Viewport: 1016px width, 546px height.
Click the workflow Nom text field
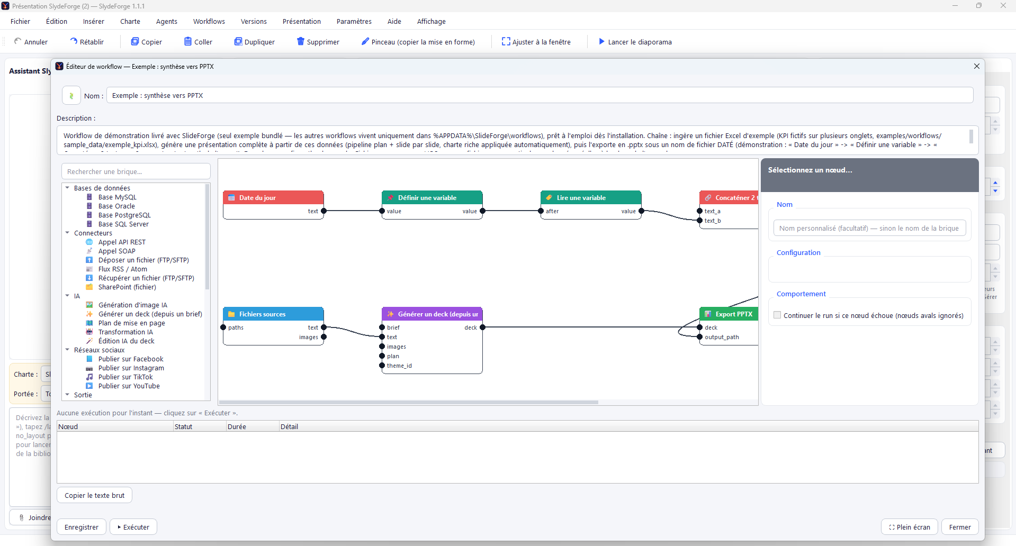click(x=540, y=95)
